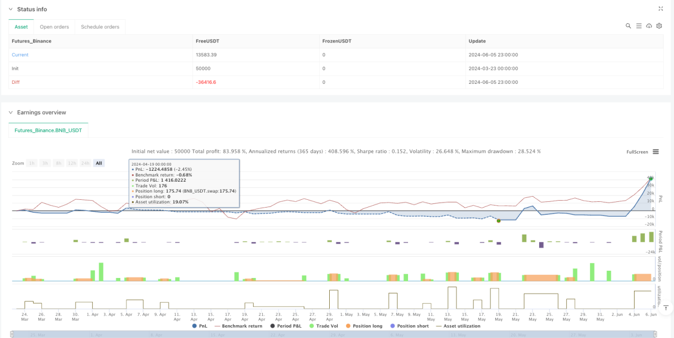Select the 1h zoom range button
Image resolution: width=674 pixels, height=338 pixels.
[32, 163]
